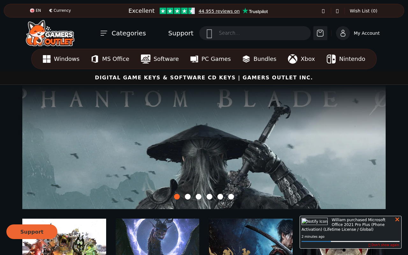Open the product card with the swordsman

[x=251, y=237]
